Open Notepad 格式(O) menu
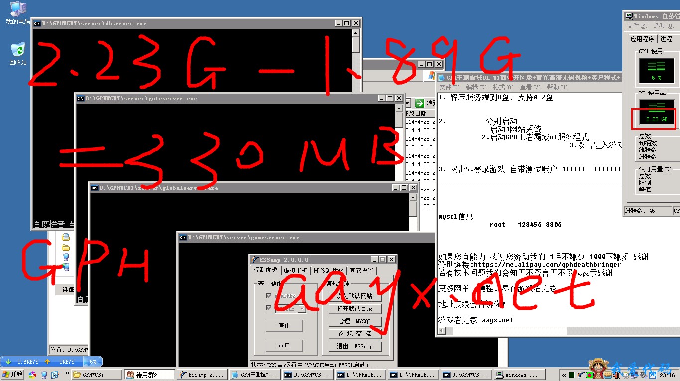 click(x=502, y=87)
